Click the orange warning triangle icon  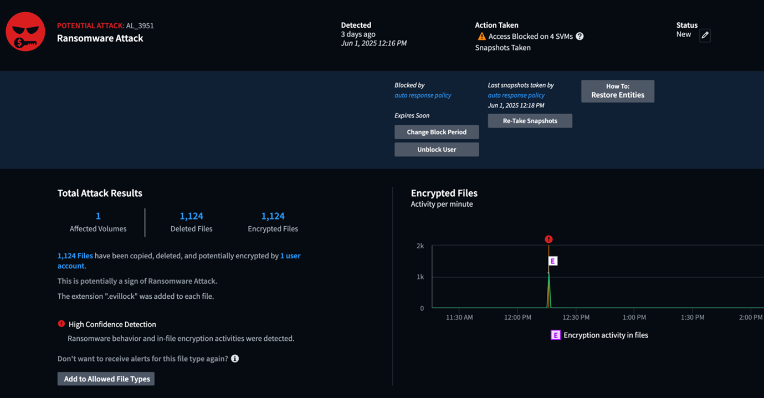(481, 37)
